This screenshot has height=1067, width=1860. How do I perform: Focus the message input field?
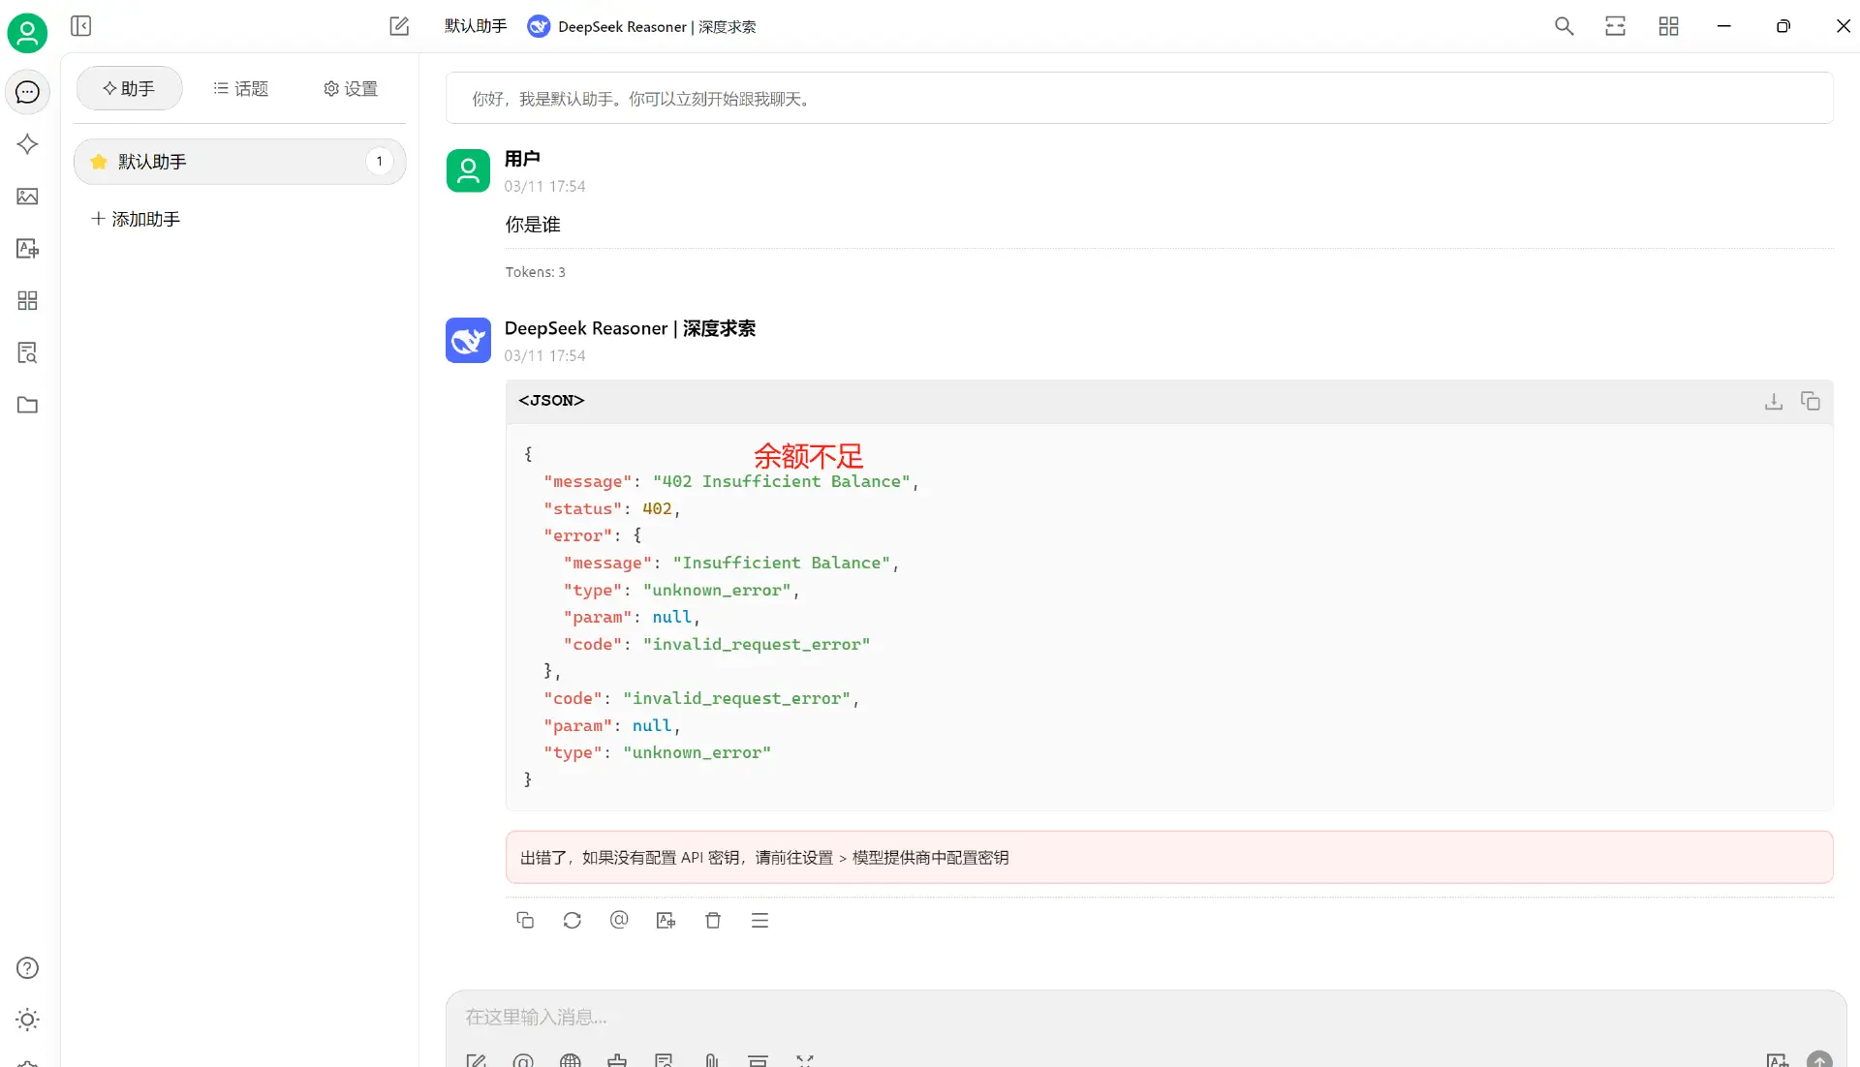point(1145,1017)
